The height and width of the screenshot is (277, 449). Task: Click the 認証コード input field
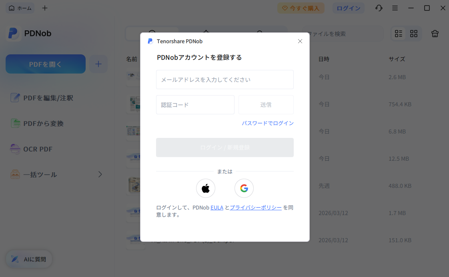click(x=195, y=105)
